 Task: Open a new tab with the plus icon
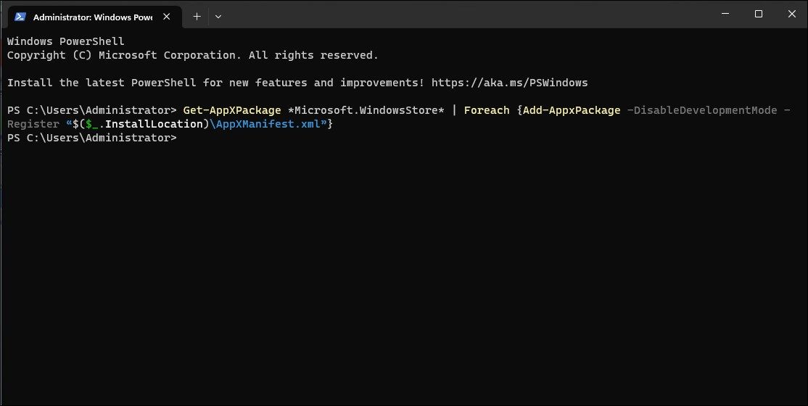[x=197, y=16]
